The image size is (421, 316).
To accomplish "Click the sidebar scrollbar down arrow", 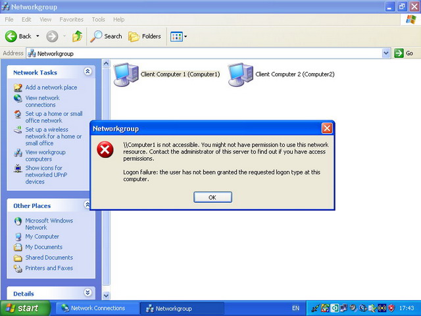I will click(106, 296).
